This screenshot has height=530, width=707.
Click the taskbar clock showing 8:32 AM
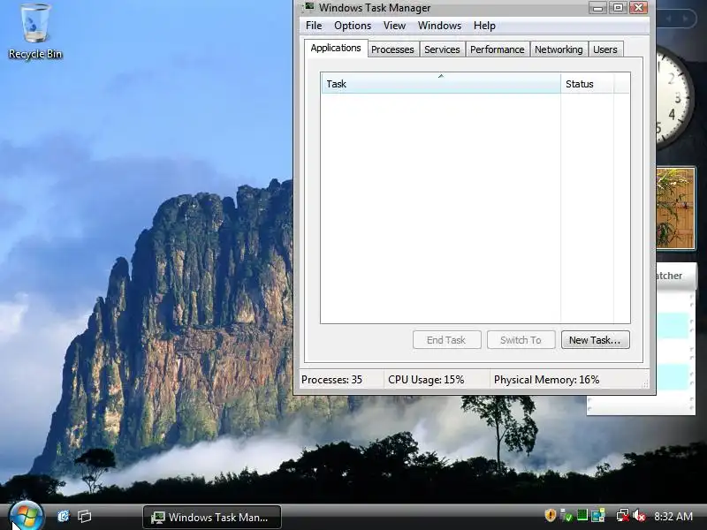[673, 516]
